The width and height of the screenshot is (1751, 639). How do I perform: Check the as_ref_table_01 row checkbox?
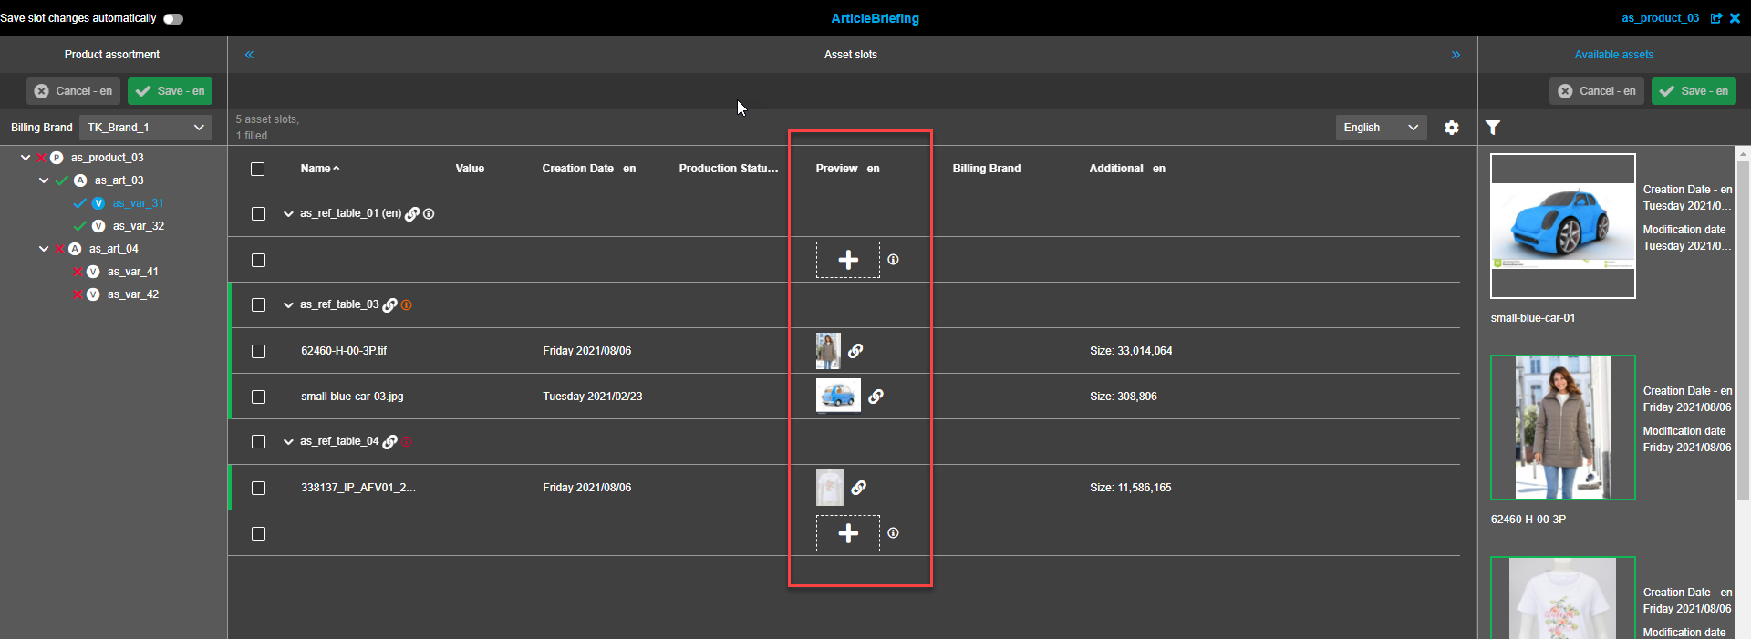(259, 214)
